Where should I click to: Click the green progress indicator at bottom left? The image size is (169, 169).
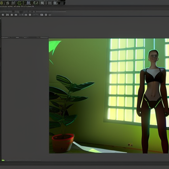tap(3, 160)
